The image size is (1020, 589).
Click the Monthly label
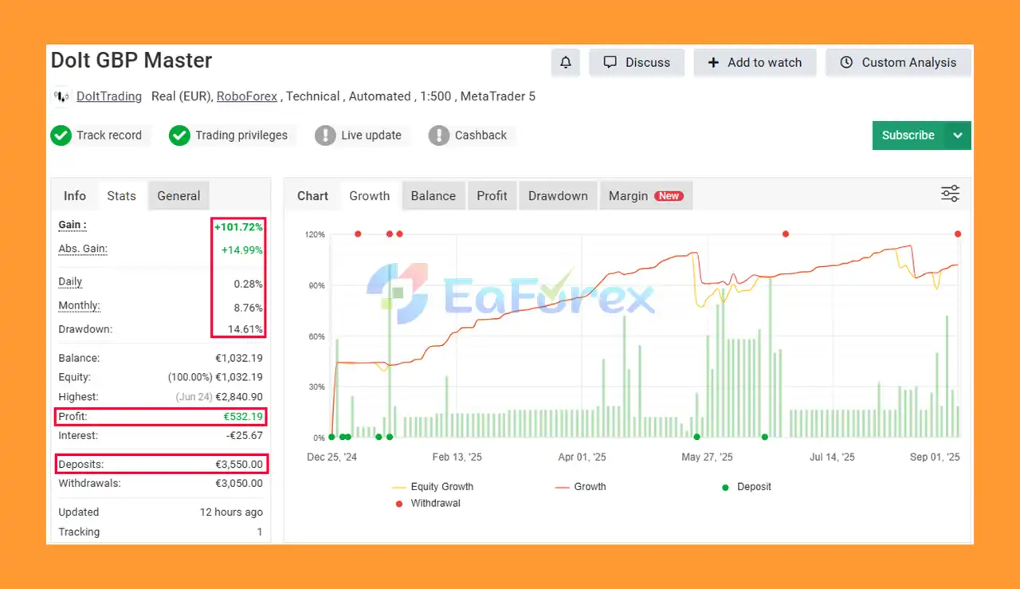point(79,306)
